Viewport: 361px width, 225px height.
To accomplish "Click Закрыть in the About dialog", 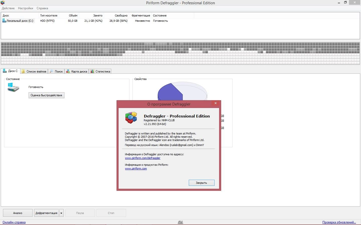I will click(x=202, y=183).
